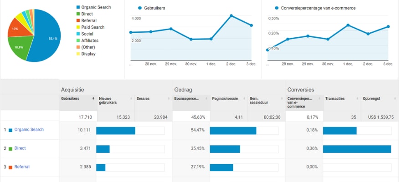Click Paid Search yellow legend swatch
The height and width of the screenshot is (182, 401).
(x=78, y=27)
